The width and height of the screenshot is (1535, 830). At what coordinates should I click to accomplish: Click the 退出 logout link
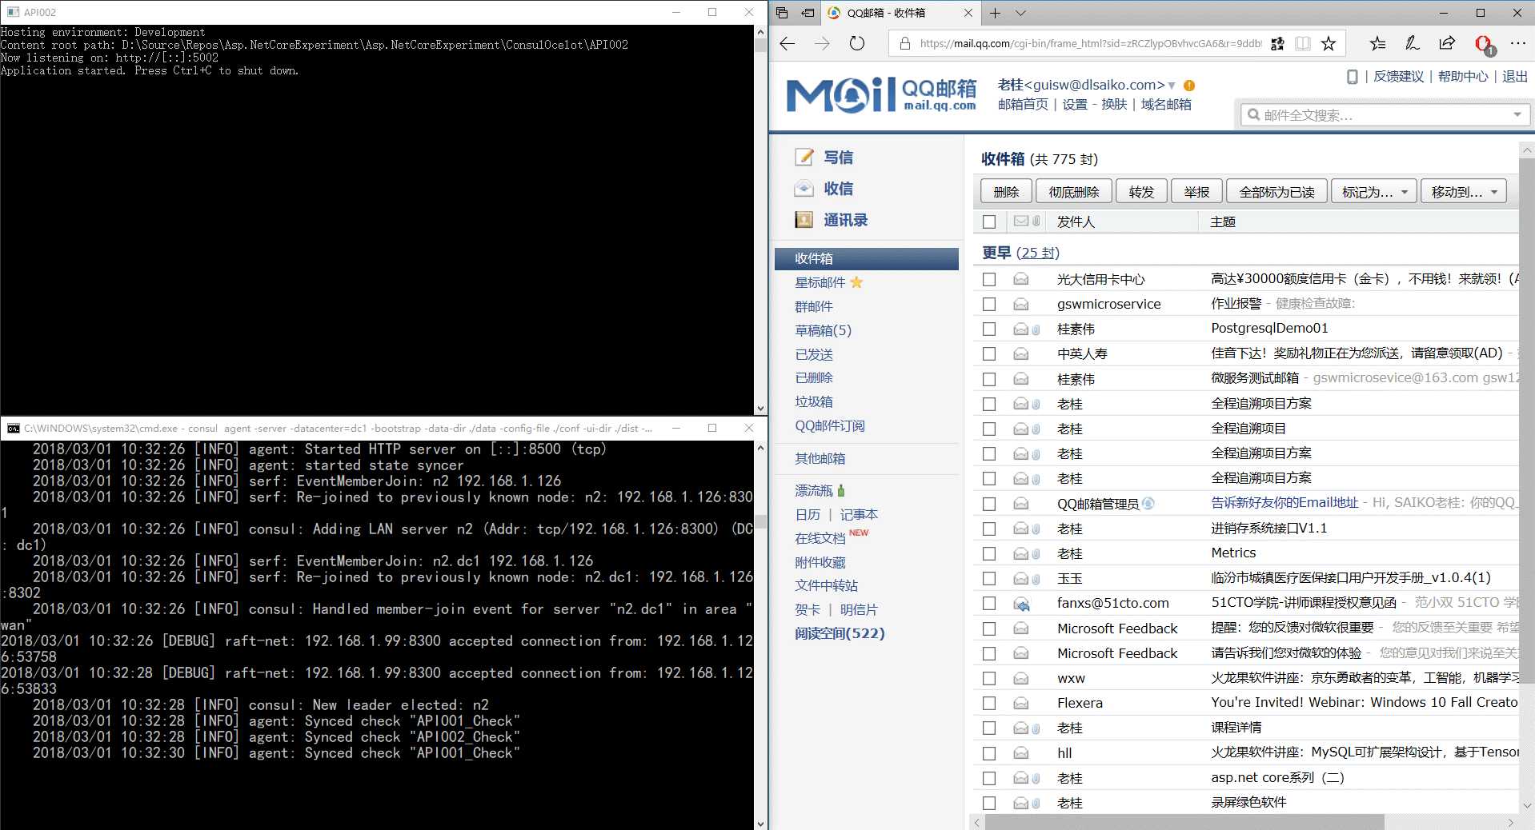1515,77
